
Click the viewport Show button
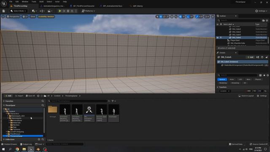[x=33, y=16]
